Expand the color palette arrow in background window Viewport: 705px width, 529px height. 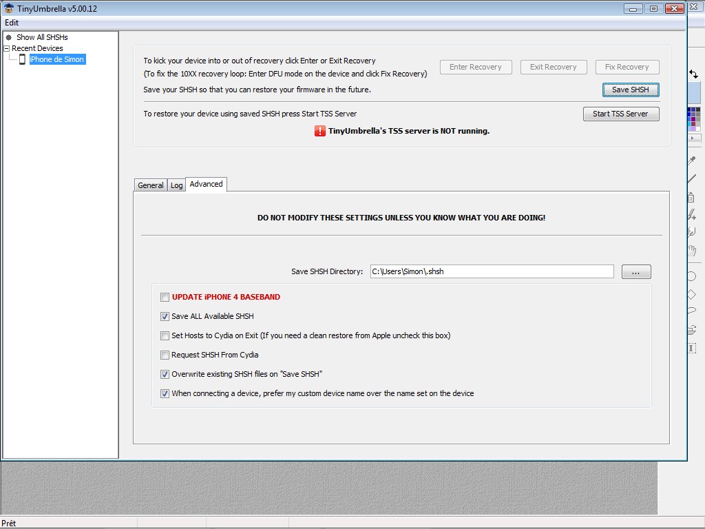click(693, 138)
